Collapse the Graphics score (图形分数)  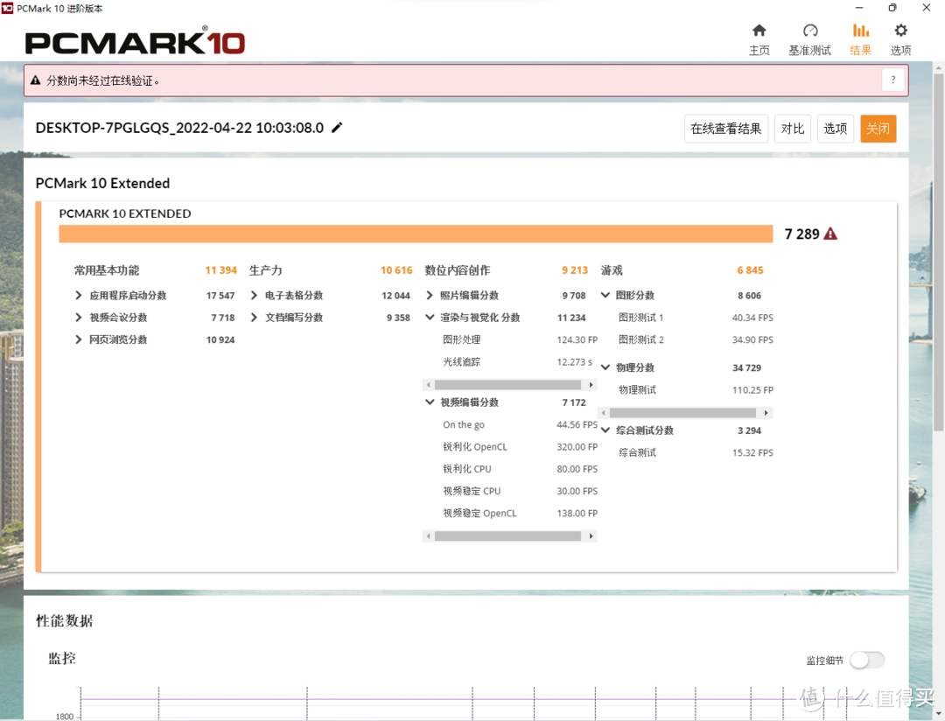click(x=605, y=296)
